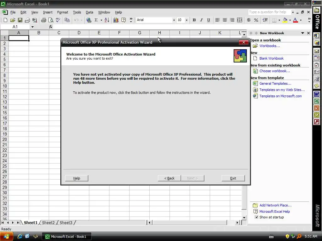Click the Search toolbar icon
322x241 pixels.
click(35, 20)
